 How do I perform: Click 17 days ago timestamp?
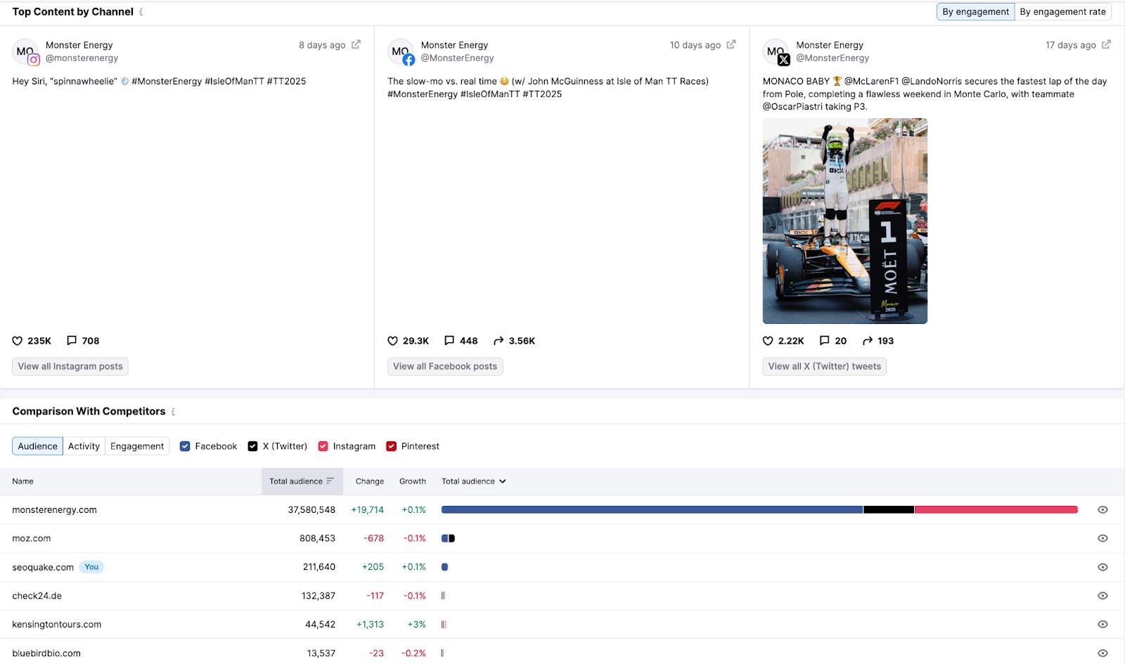coord(1070,45)
